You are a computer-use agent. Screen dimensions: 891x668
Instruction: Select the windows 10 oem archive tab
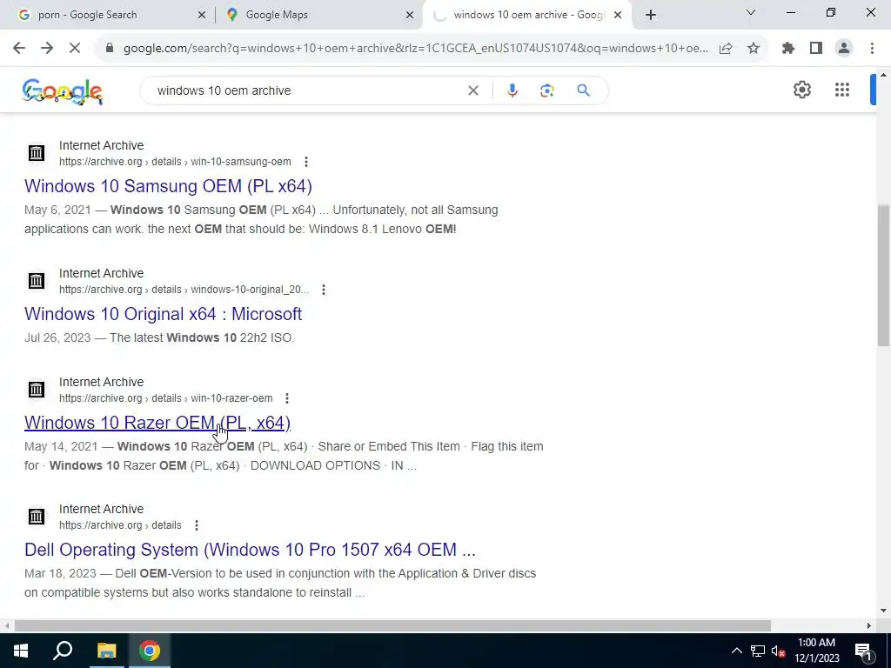pyautogui.click(x=528, y=15)
